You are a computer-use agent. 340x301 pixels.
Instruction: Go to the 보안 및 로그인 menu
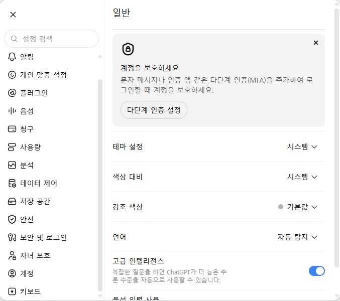[x=37, y=237]
